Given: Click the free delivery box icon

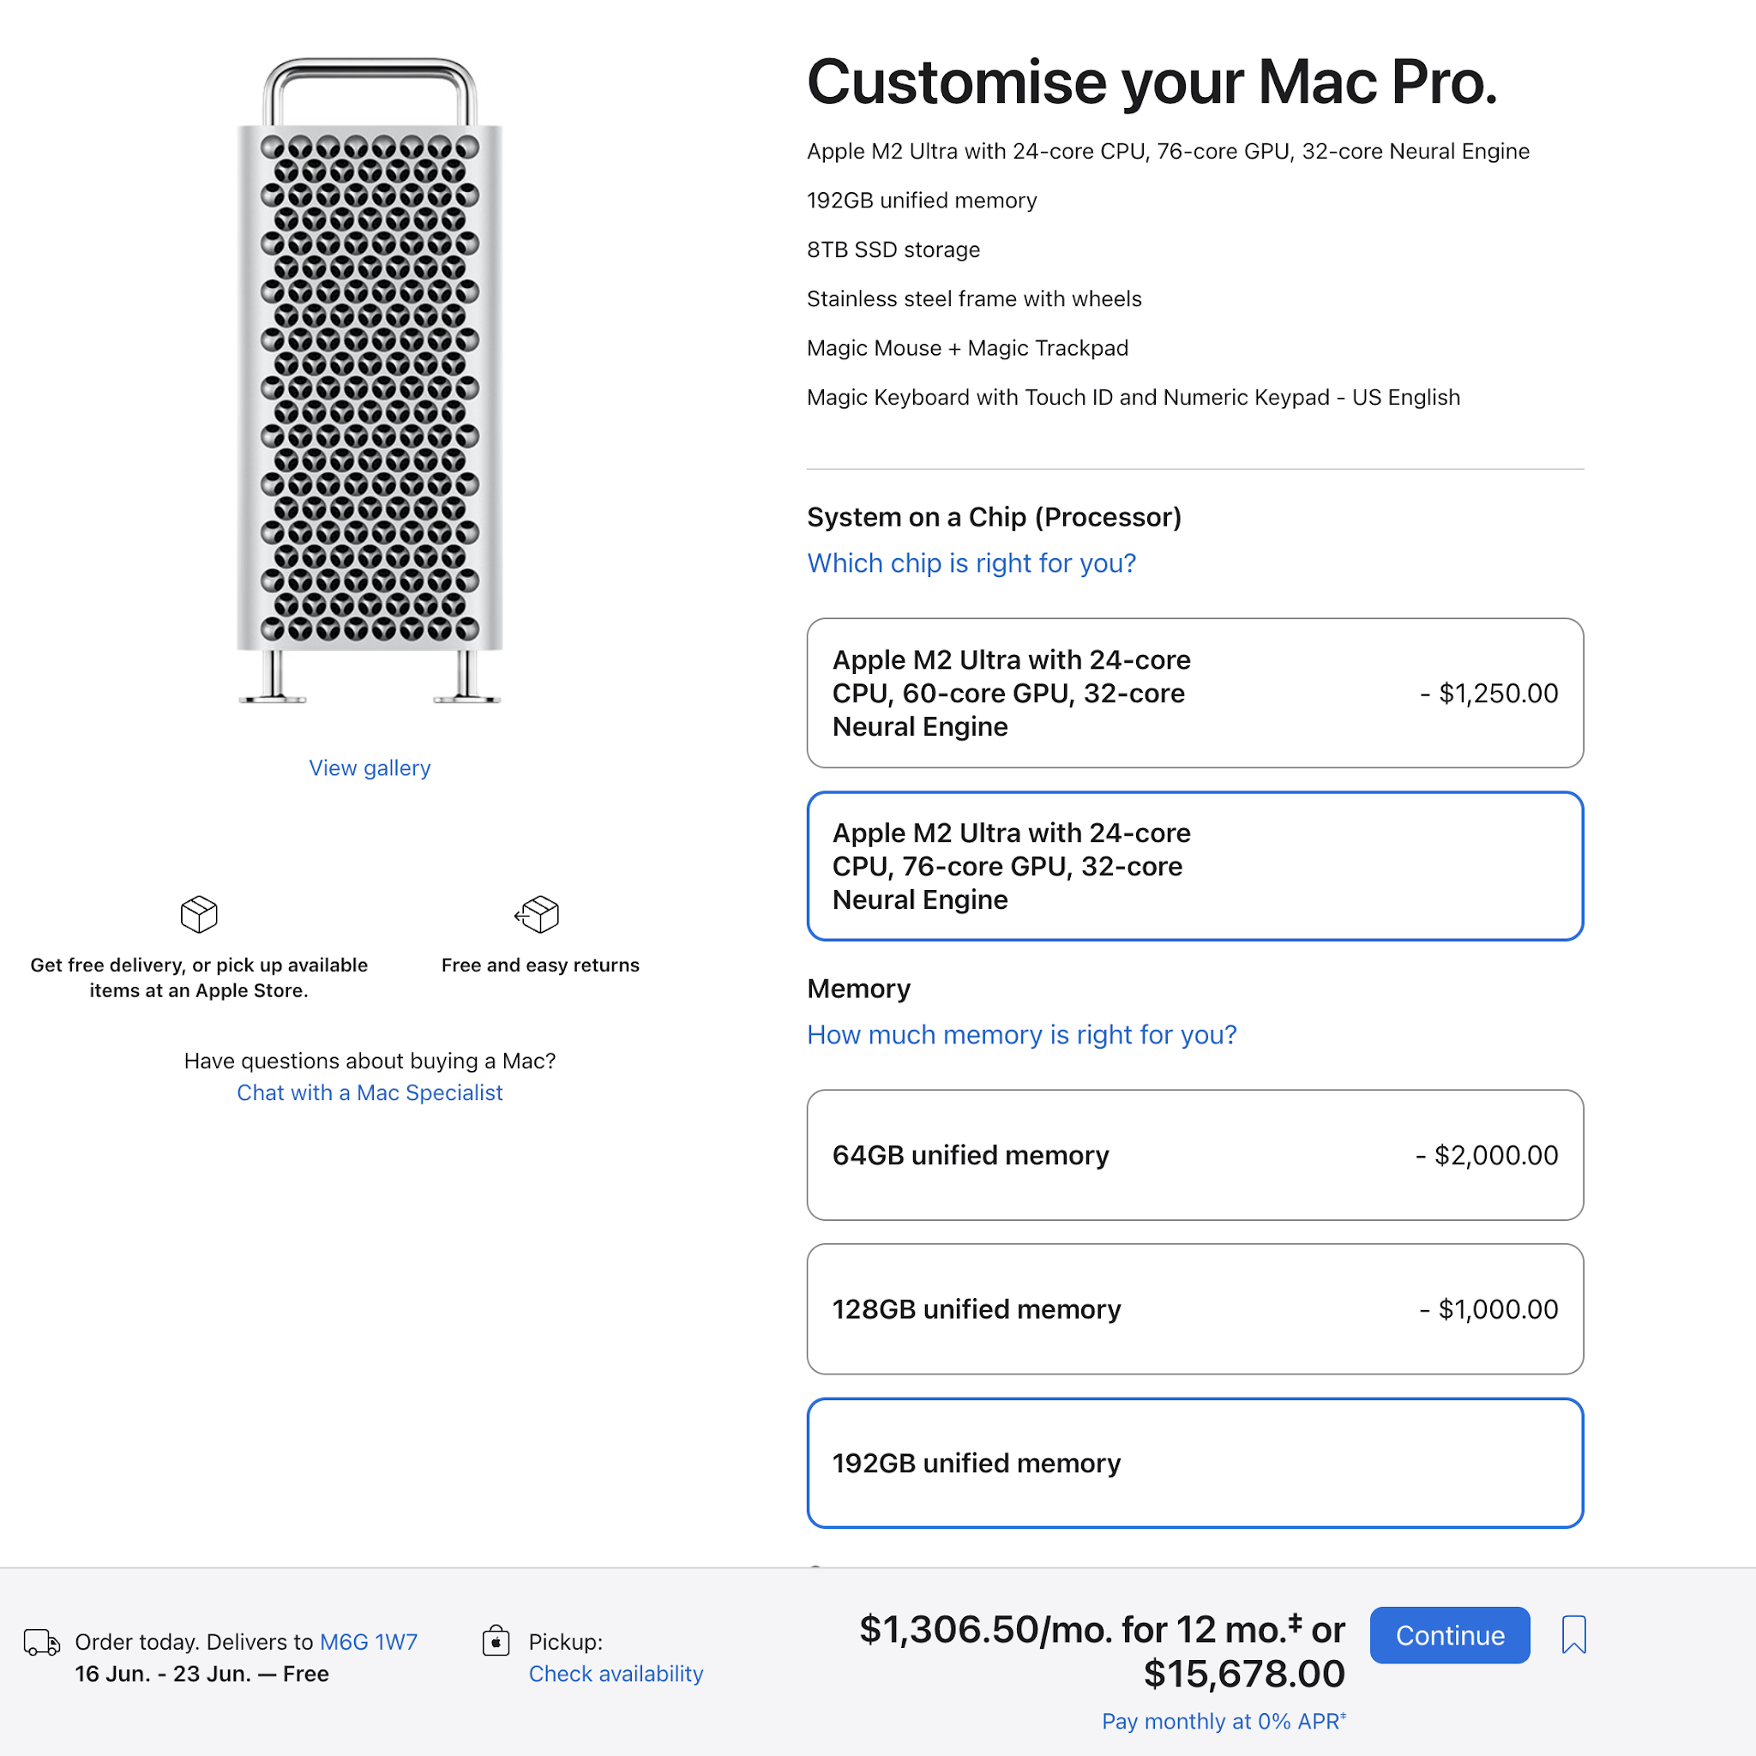Looking at the screenshot, I should [x=199, y=914].
